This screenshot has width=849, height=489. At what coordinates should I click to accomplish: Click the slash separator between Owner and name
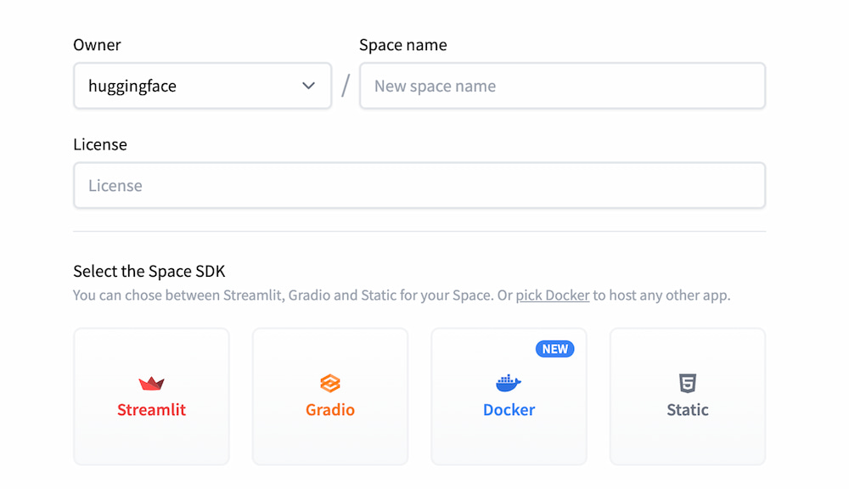tap(345, 86)
